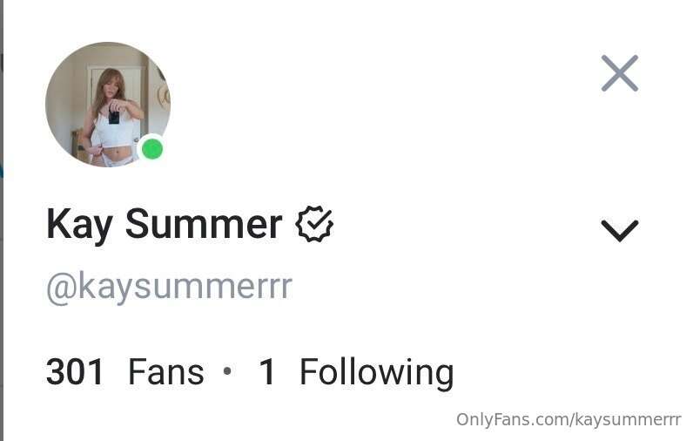693x441 pixels.
Task: Click the word Kay in the display name
Action: coord(79,226)
